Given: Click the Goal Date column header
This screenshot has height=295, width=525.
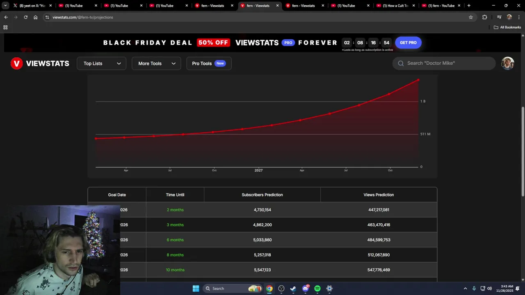Looking at the screenshot, I should [x=117, y=195].
